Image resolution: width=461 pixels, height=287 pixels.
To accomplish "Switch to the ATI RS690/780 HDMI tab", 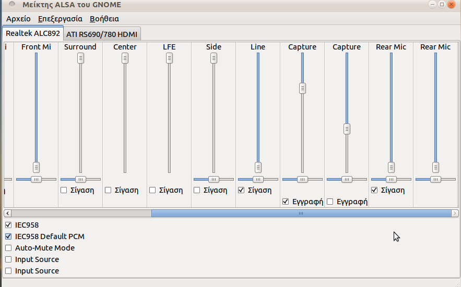I will (102, 34).
